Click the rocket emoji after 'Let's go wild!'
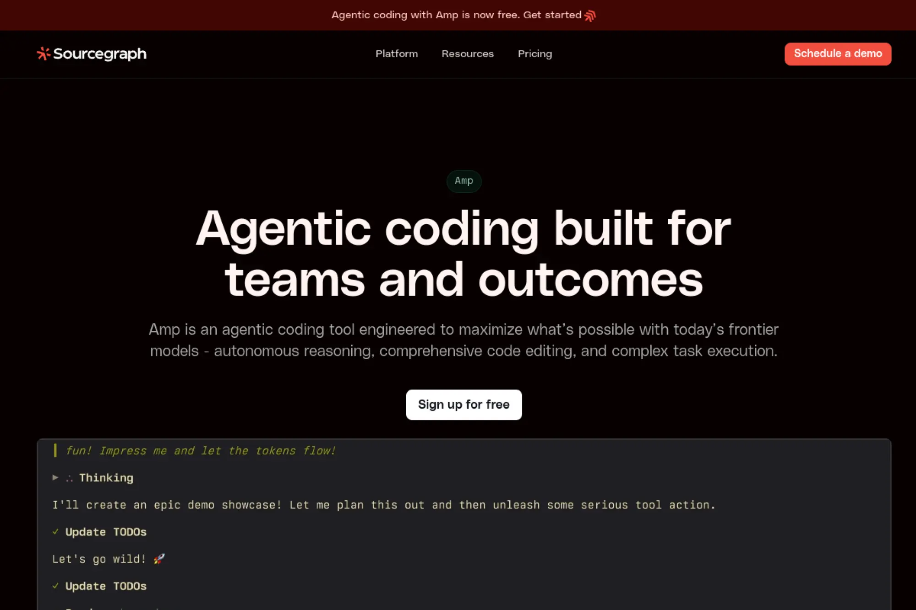This screenshot has width=916, height=610. point(159,559)
